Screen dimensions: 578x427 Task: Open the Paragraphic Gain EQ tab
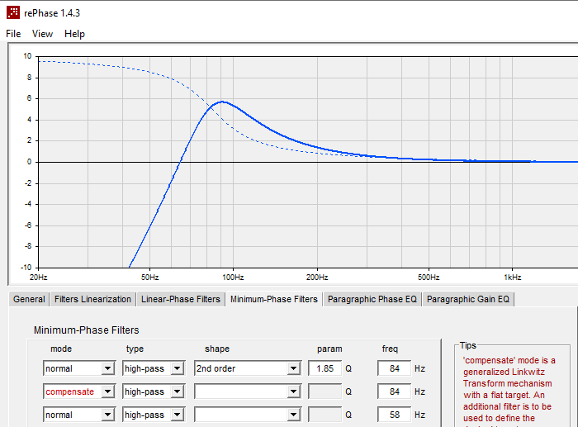tap(468, 299)
